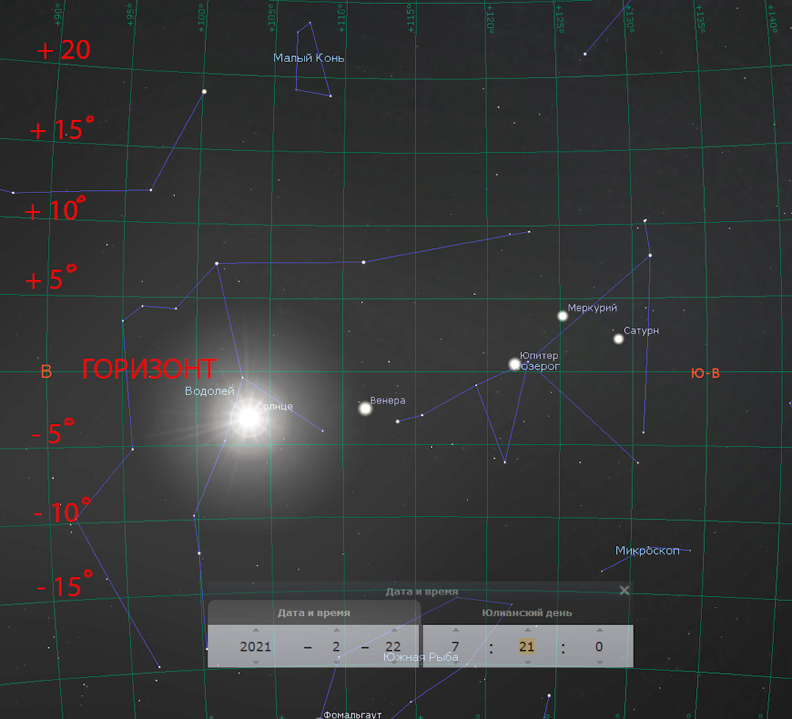Select the Дата и время tab
The width and height of the screenshot is (792, 719).
[314, 613]
